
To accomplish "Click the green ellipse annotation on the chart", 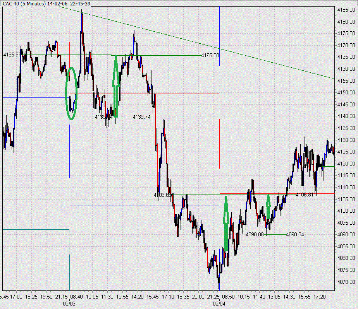I will 71,94.
